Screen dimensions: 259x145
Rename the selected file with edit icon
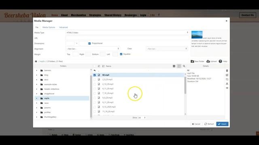click(x=227, y=75)
